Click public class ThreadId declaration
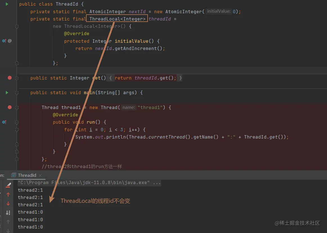The width and height of the screenshot is (327, 233). [x=51, y=4]
